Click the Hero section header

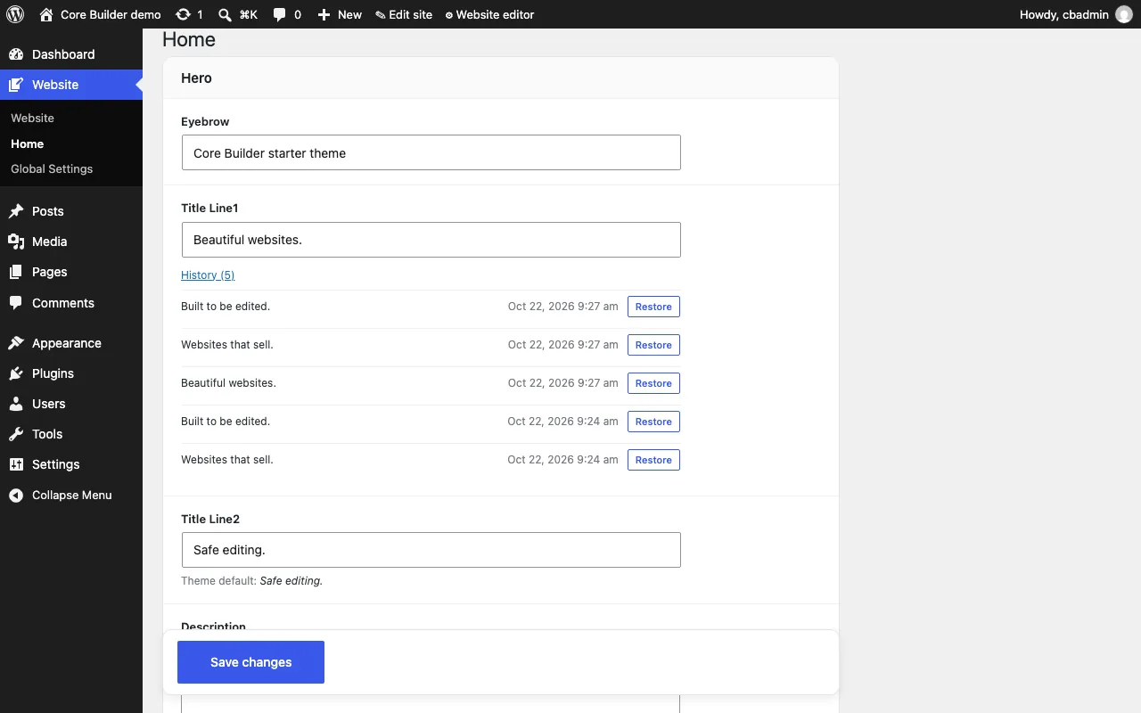pos(501,78)
